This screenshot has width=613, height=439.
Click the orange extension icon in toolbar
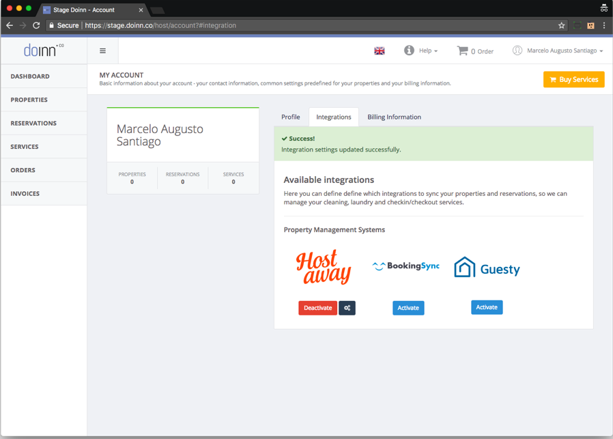coord(590,25)
